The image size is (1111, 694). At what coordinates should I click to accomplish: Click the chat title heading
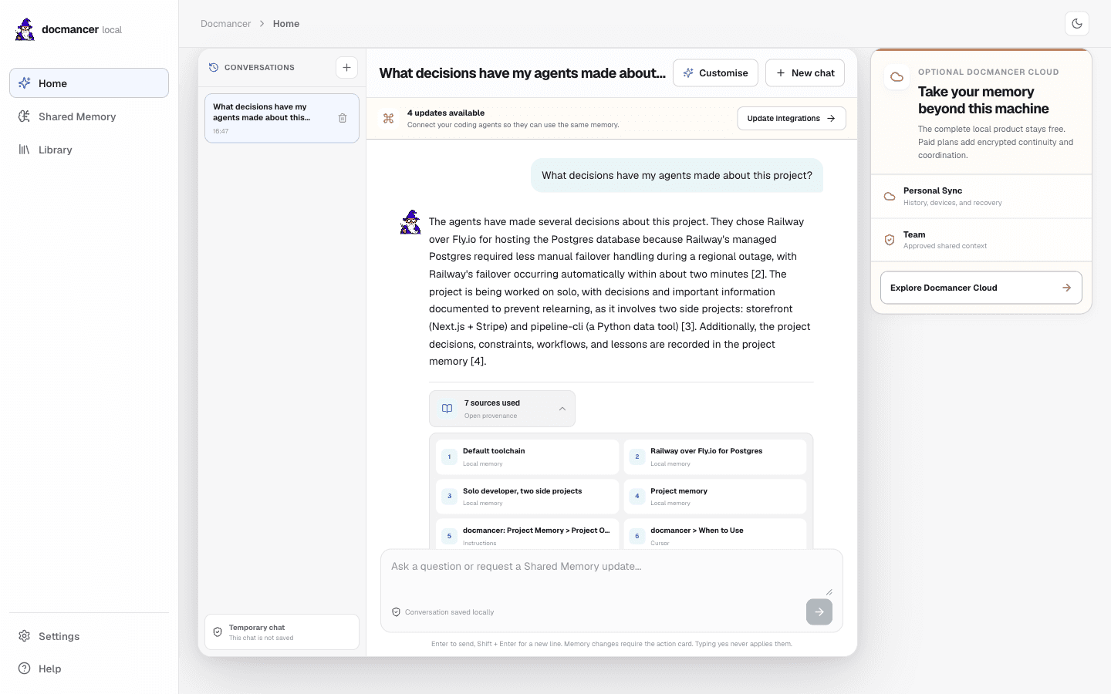522,73
